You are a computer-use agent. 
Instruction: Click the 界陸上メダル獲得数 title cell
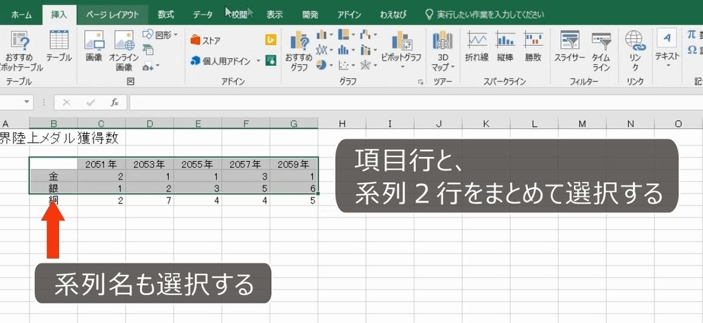pos(60,139)
